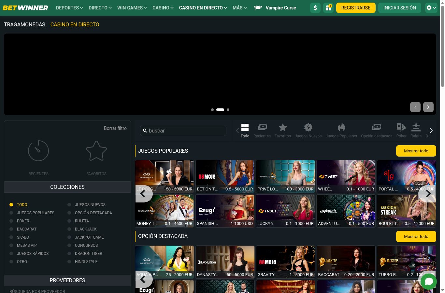The height and width of the screenshot is (293, 445).
Task: Select the BACCARAT collection filter
Action: tap(23, 229)
